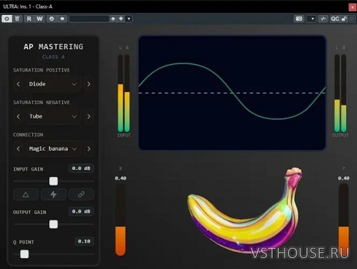This screenshot has height=269, width=357.
Task: Open the Tube saturation dropdown
Action: pyautogui.click(x=53, y=116)
